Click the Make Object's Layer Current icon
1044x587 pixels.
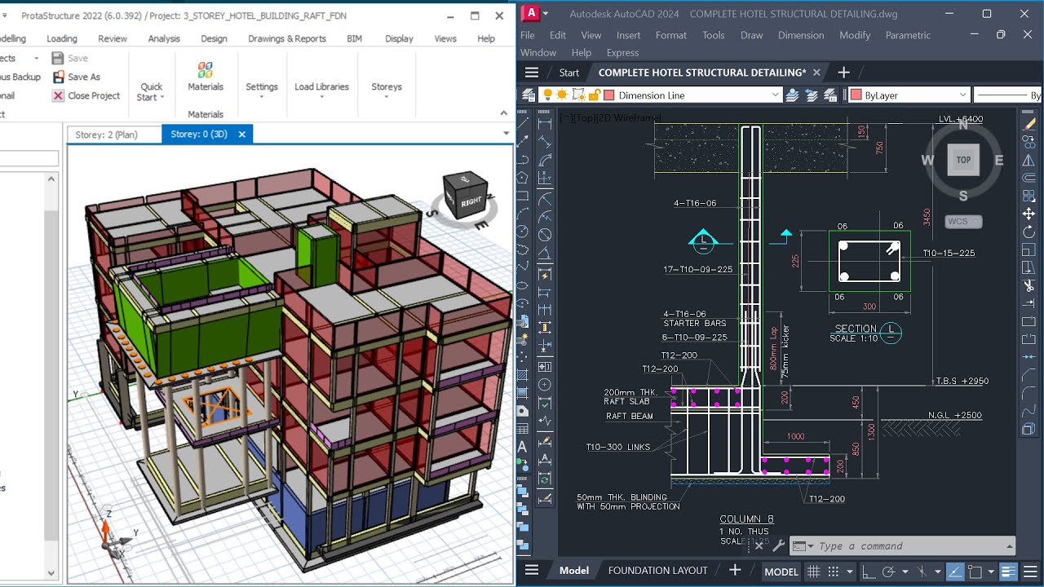click(792, 95)
